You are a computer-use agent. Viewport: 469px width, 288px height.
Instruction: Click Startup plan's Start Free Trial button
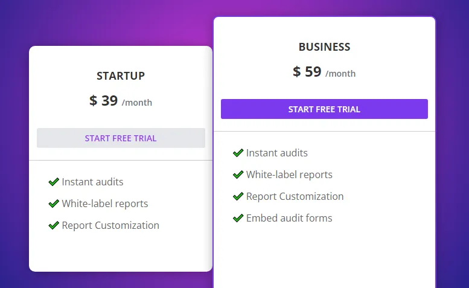(x=121, y=138)
